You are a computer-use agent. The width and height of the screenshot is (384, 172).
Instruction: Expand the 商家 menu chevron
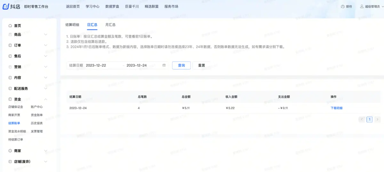click(45, 151)
